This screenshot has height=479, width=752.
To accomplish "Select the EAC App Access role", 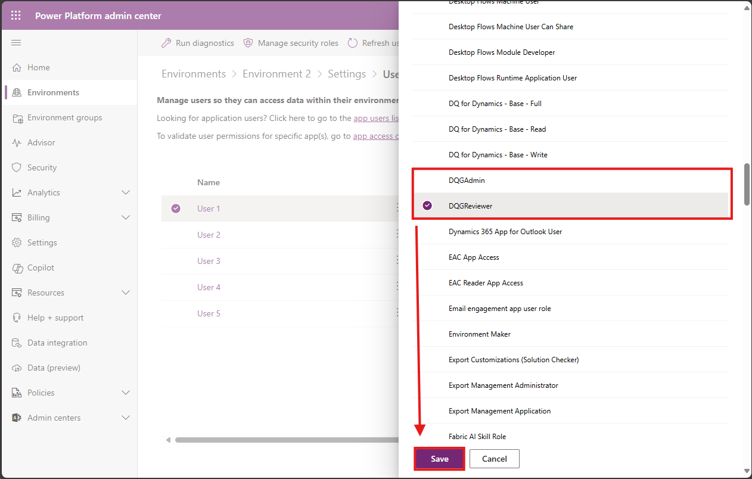I will click(x=570, y=257).
